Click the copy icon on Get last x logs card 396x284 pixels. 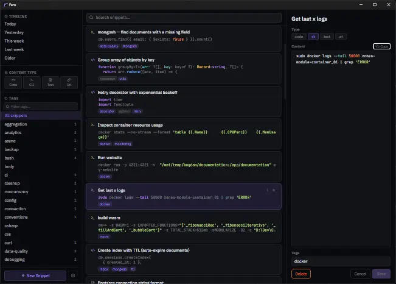click(x=274, y=190)
